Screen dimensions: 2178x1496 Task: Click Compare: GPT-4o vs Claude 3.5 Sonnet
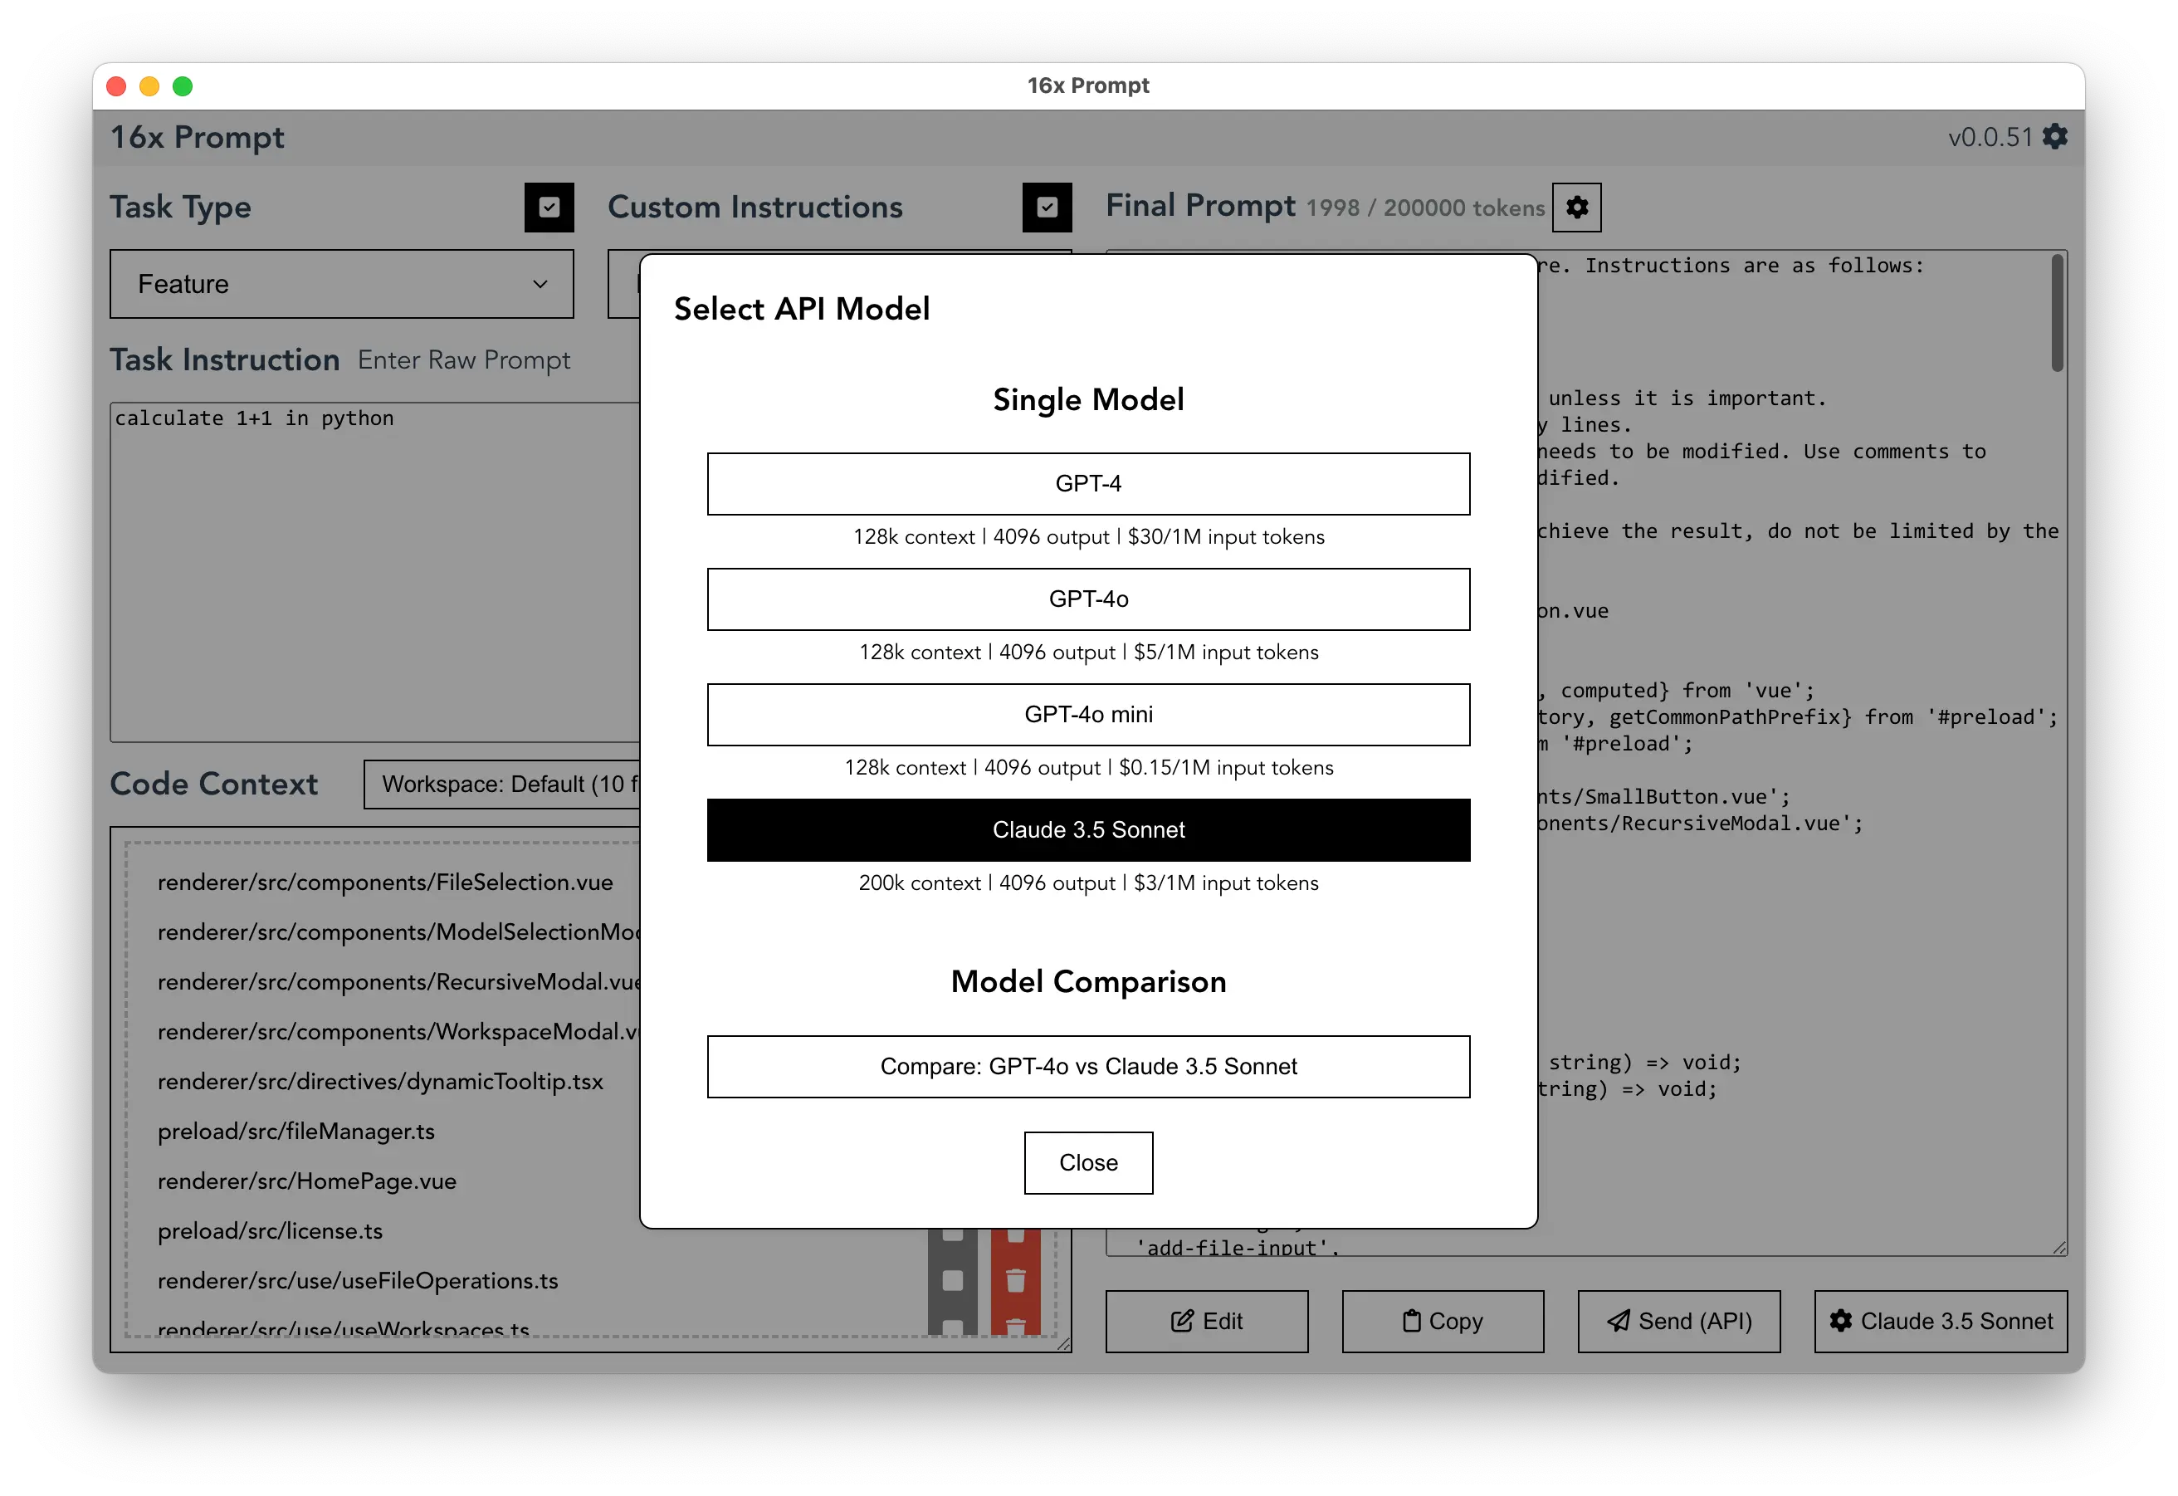coord(1088,1067)
